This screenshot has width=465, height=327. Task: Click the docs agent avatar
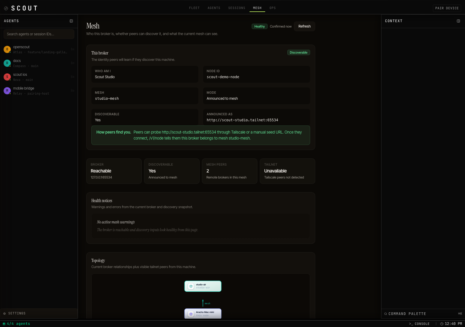tap(7, 63)
